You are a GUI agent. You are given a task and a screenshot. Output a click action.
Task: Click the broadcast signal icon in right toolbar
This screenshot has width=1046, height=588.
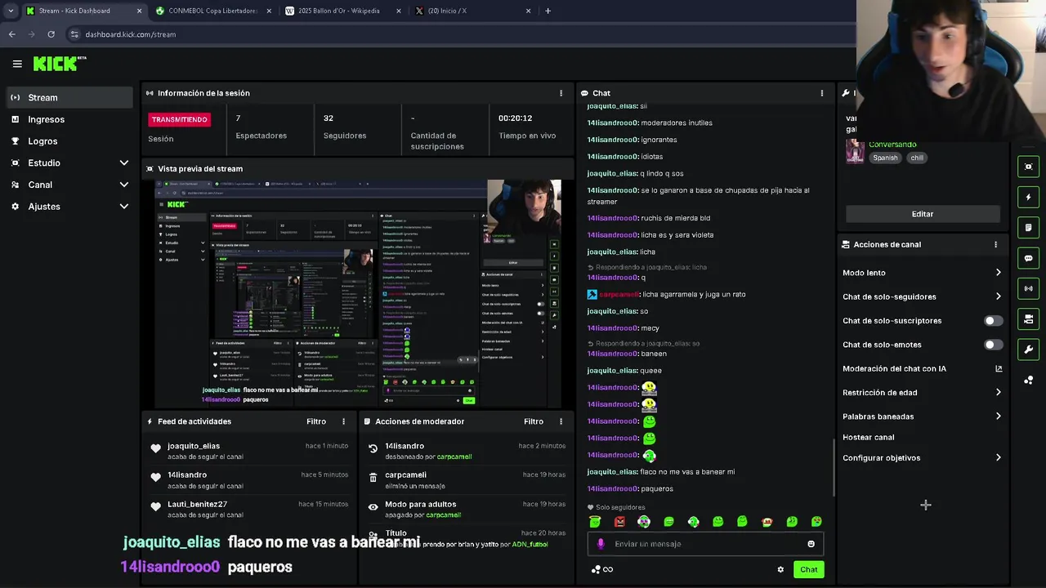(x=1028, y=288)
